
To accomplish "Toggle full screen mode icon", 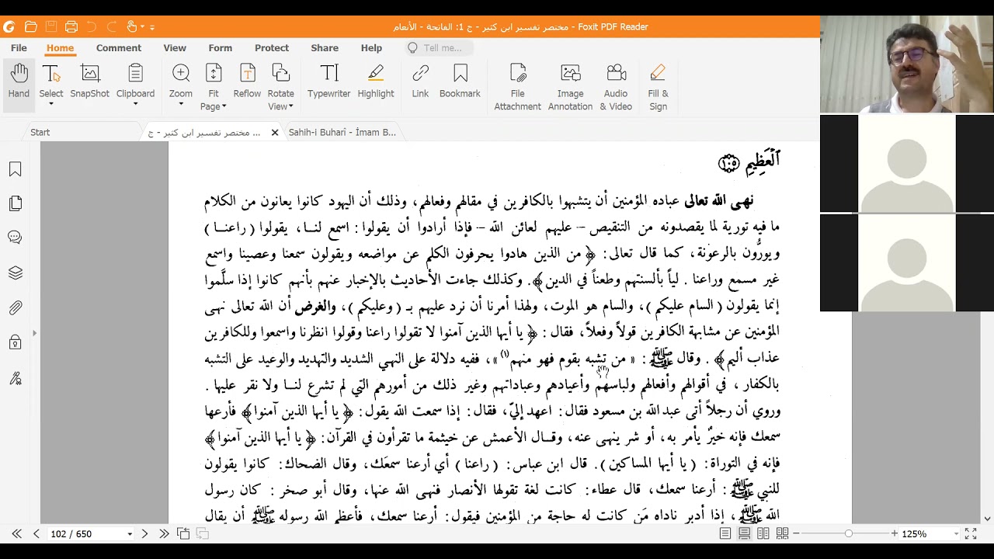I will click(x=971, y=533).
